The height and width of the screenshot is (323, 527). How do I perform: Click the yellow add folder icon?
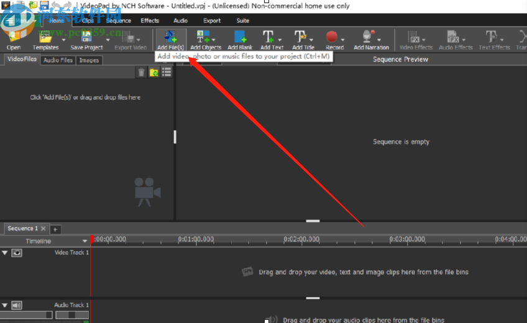click(154, 72)
